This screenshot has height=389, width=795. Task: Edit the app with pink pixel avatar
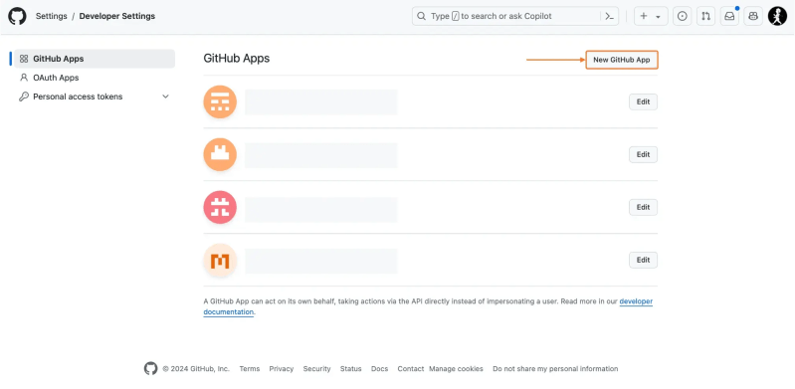[644, 207]
